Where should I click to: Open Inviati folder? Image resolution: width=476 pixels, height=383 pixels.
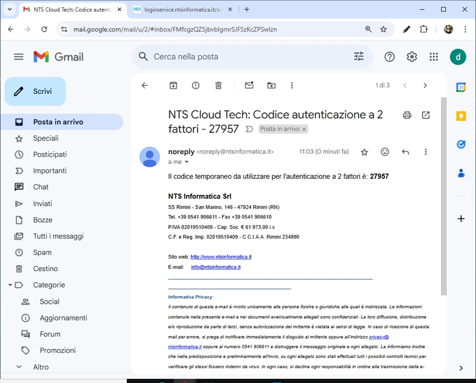(62, 204)
